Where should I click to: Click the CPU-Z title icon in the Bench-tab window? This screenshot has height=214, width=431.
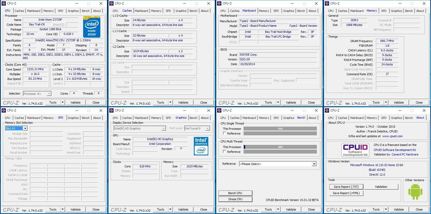(x=219, y=110)
